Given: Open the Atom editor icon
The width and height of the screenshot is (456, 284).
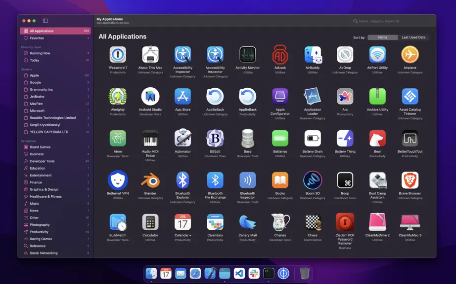Looking at the screenshot, I should click(118, 138).
